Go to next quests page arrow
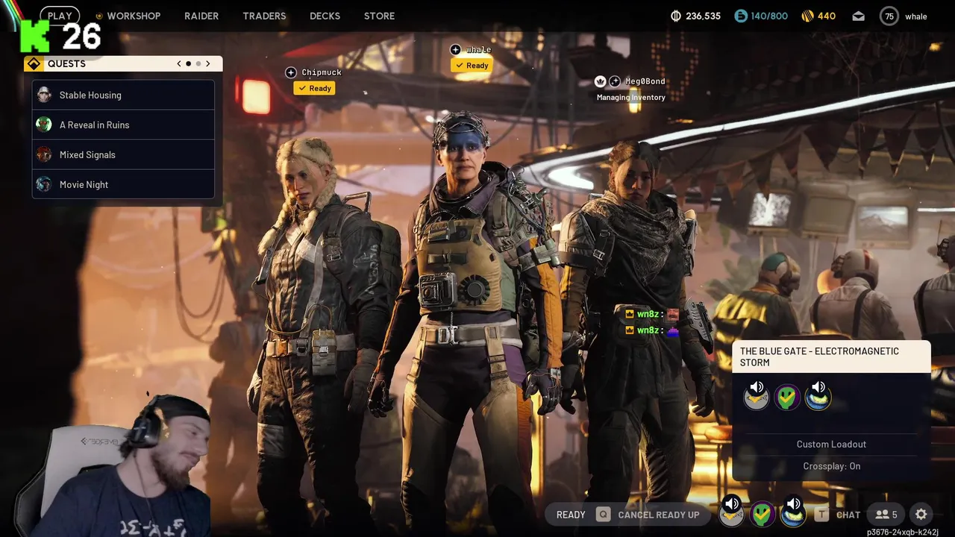Screen dimensions: 955x537 point(208,63)
